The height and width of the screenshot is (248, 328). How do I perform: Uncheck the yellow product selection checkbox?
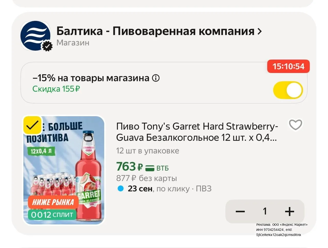point(33,125)
